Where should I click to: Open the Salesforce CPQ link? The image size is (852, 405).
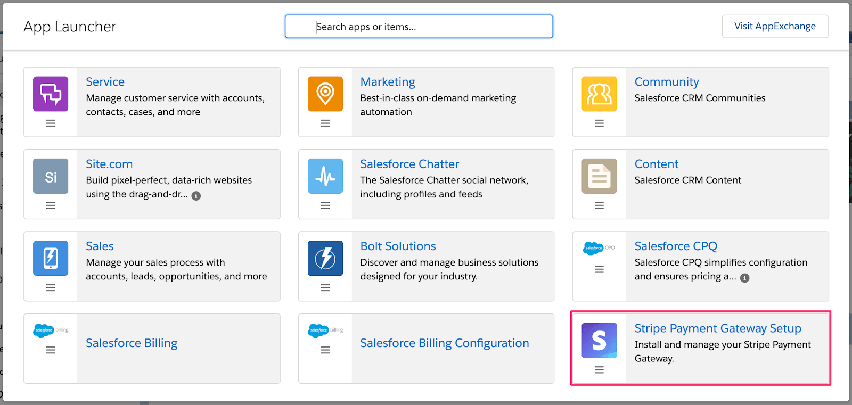pyautogui.click(x=676, y=246)
